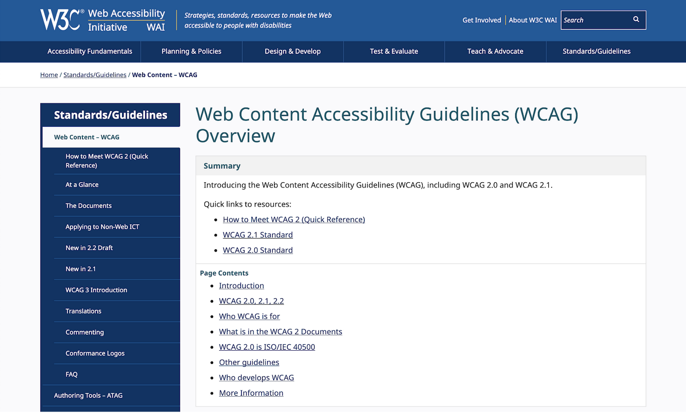Jump to Introduction in Page Contents
This screenshot has width=686, height=414.
click(x=241, y=286)
